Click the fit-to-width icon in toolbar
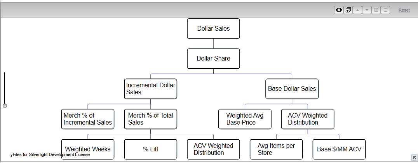Screen dimensions: 418x163 tap(338, 10)
